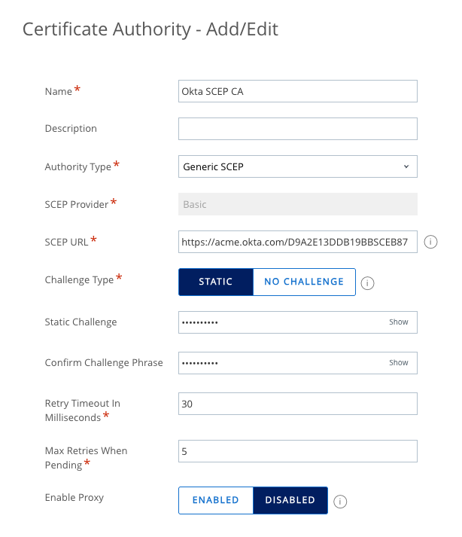Click the Name field containing Okta SCEP CA
This screenshot has width=462, height=537.
point(297,91)
